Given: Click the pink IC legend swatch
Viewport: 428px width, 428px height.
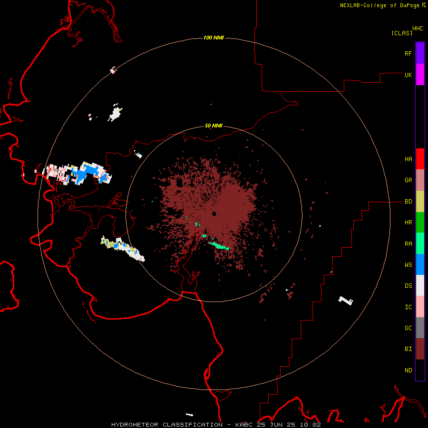Looking at the screenshot, I should pyautogui.click(x=420, y=307).
